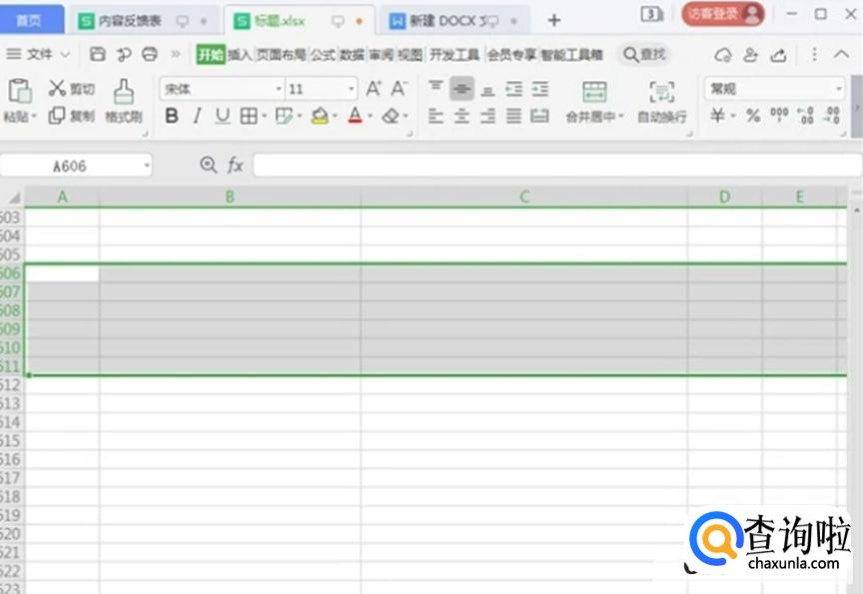Switch to the 插入 ribbon tab
Screen dimensions: 863x594
tap(240, 57)
